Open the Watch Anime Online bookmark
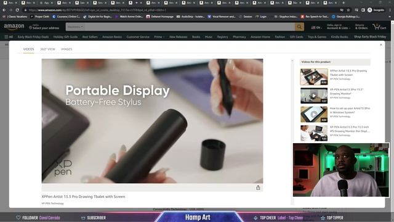394x222 pixels. pos(129,17)
